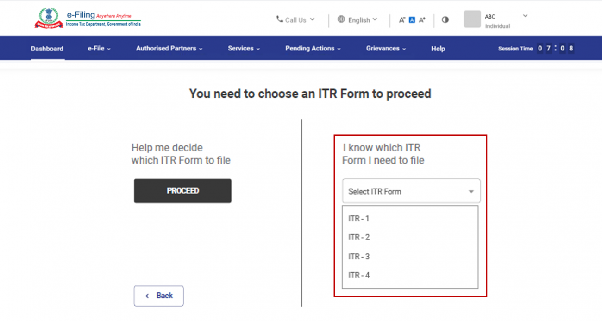
Task: Toggle the dark contrast mode icon
Action: (445, 19)
